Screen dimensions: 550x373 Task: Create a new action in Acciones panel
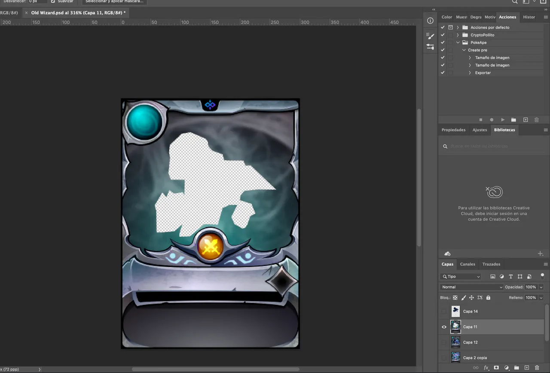click(525, 120)
